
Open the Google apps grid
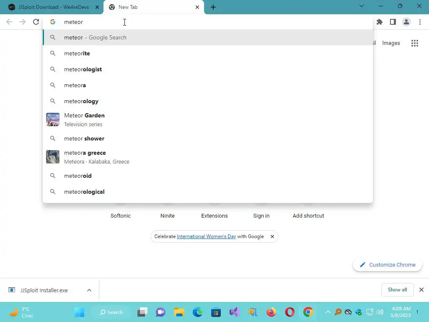[415, 43]
